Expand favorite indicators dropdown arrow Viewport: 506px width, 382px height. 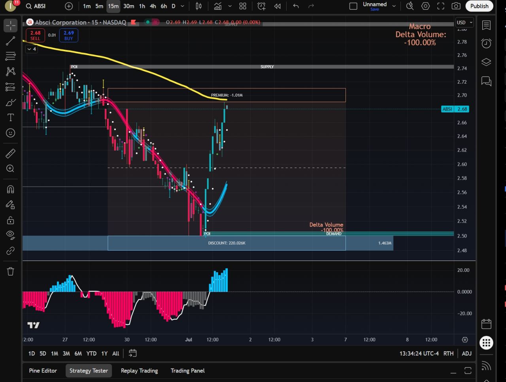[x=230, y=6]
